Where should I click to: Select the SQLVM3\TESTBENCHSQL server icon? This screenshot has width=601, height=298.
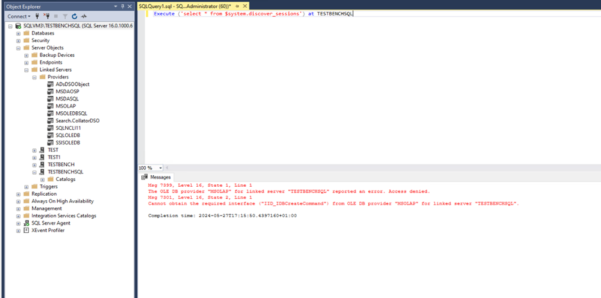coord(18,26)
